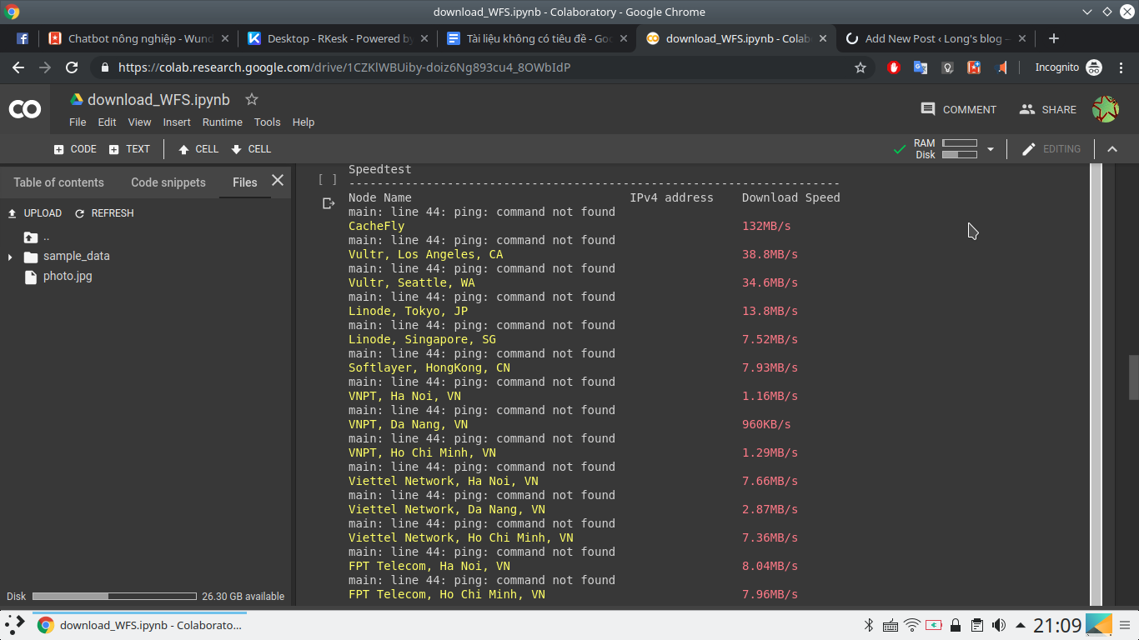
Task: Click the green connected checkmark
Action: pyautogui.click(x=899, y=149)
